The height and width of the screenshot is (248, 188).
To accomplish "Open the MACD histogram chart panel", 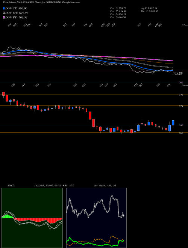I will tap(32, 218).
